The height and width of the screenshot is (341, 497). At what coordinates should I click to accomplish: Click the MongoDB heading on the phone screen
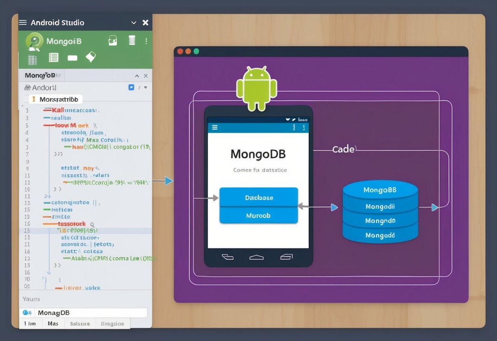(x=258, y=154)
